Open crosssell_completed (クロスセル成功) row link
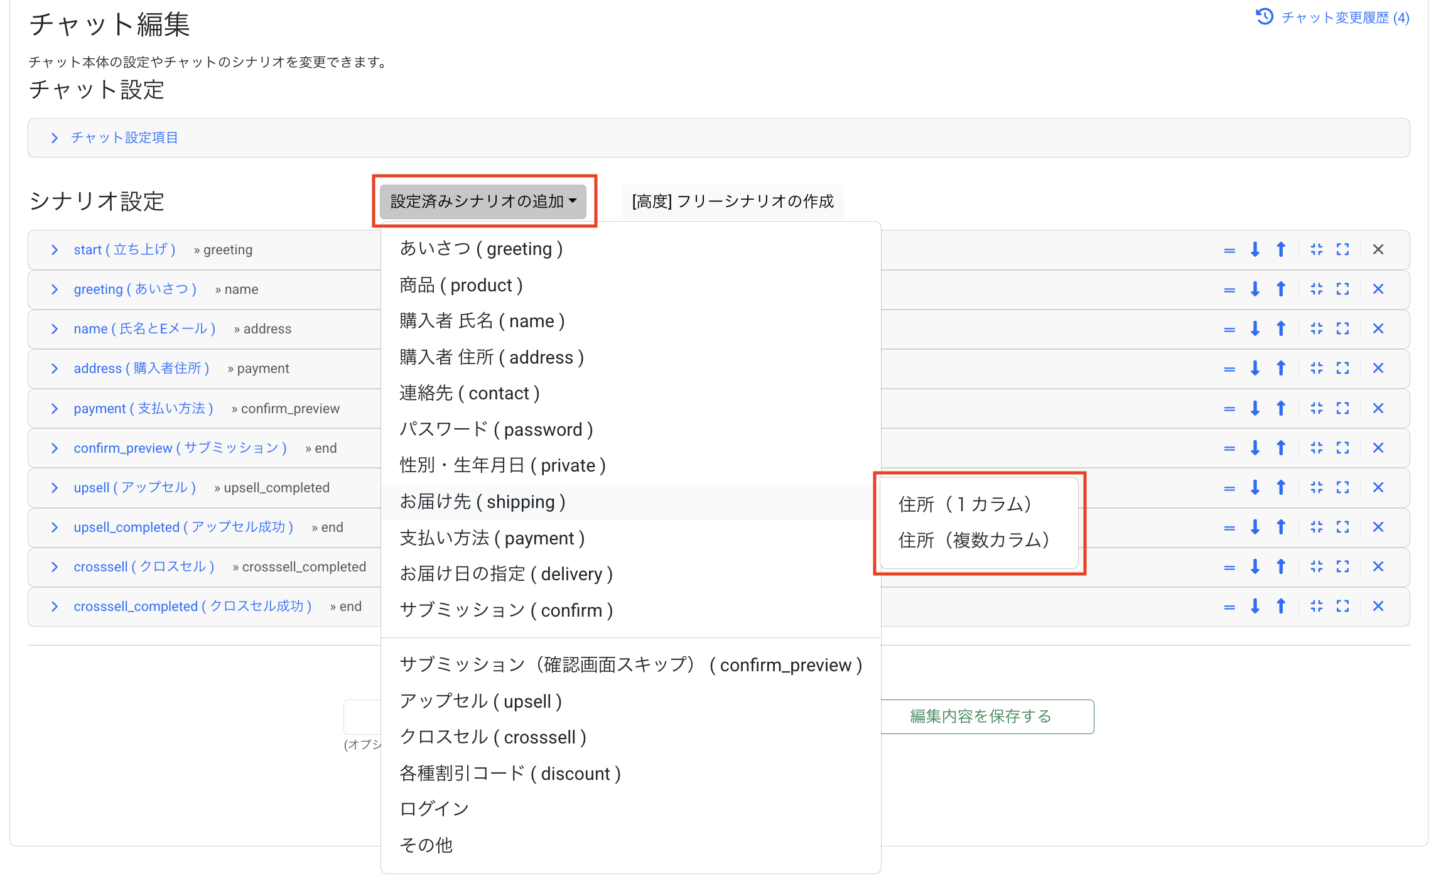The image size is (1436, 881). coord(193,607)
